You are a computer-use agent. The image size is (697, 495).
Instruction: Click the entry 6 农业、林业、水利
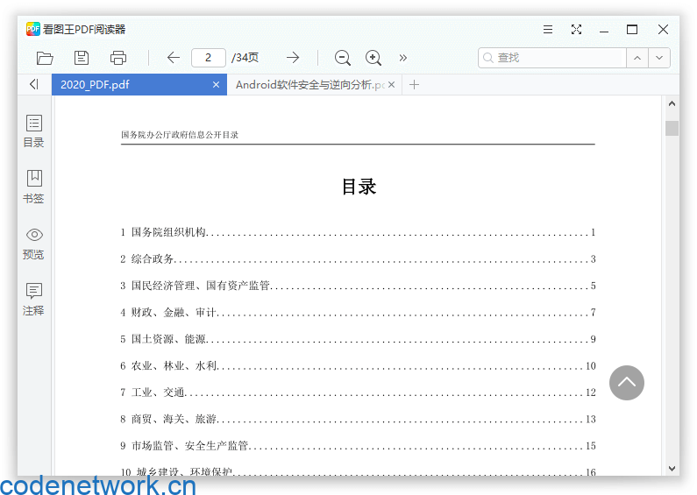[x=358, y=365]
